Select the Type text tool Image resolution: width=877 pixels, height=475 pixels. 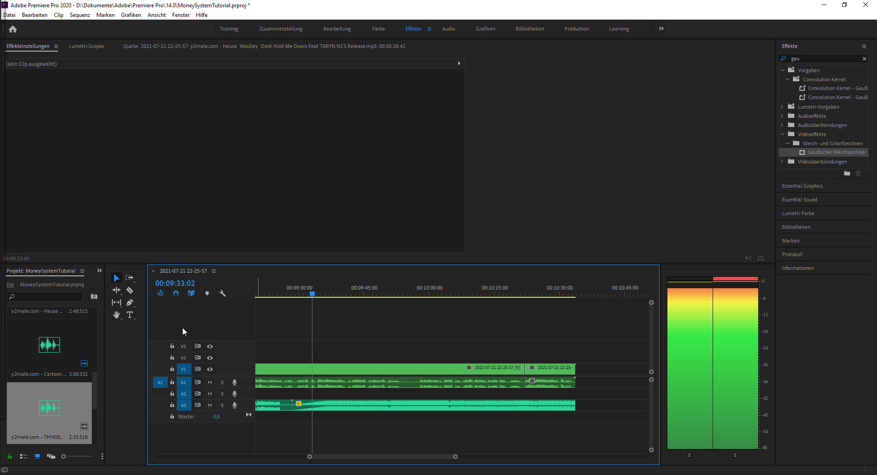[x=130, y=315]
